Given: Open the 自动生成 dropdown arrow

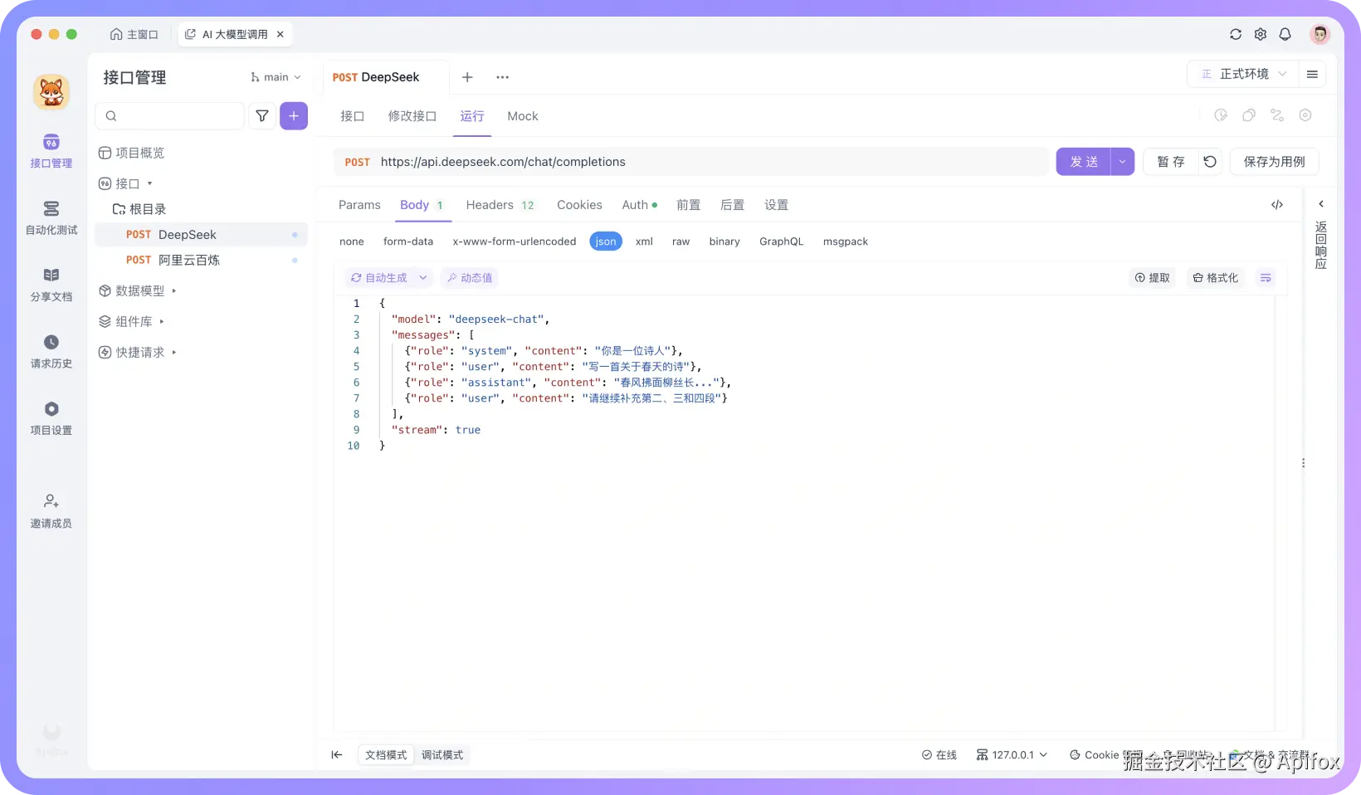Looking at the screenshot, I should (x=423, y=278).
